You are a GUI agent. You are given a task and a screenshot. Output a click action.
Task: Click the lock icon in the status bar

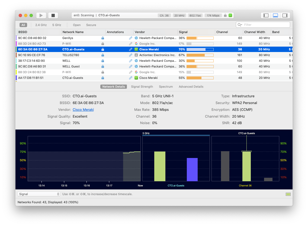225,15
